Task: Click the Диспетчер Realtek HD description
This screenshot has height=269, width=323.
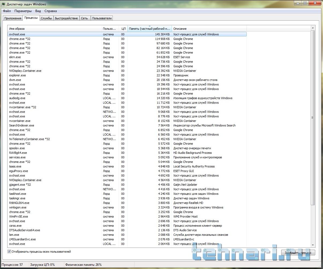Action: (188, 203)
